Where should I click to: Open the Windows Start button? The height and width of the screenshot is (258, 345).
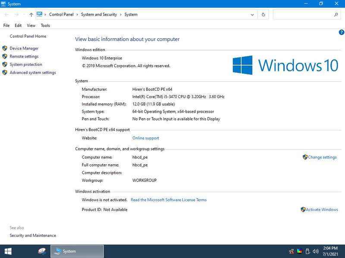click(8, 251)
